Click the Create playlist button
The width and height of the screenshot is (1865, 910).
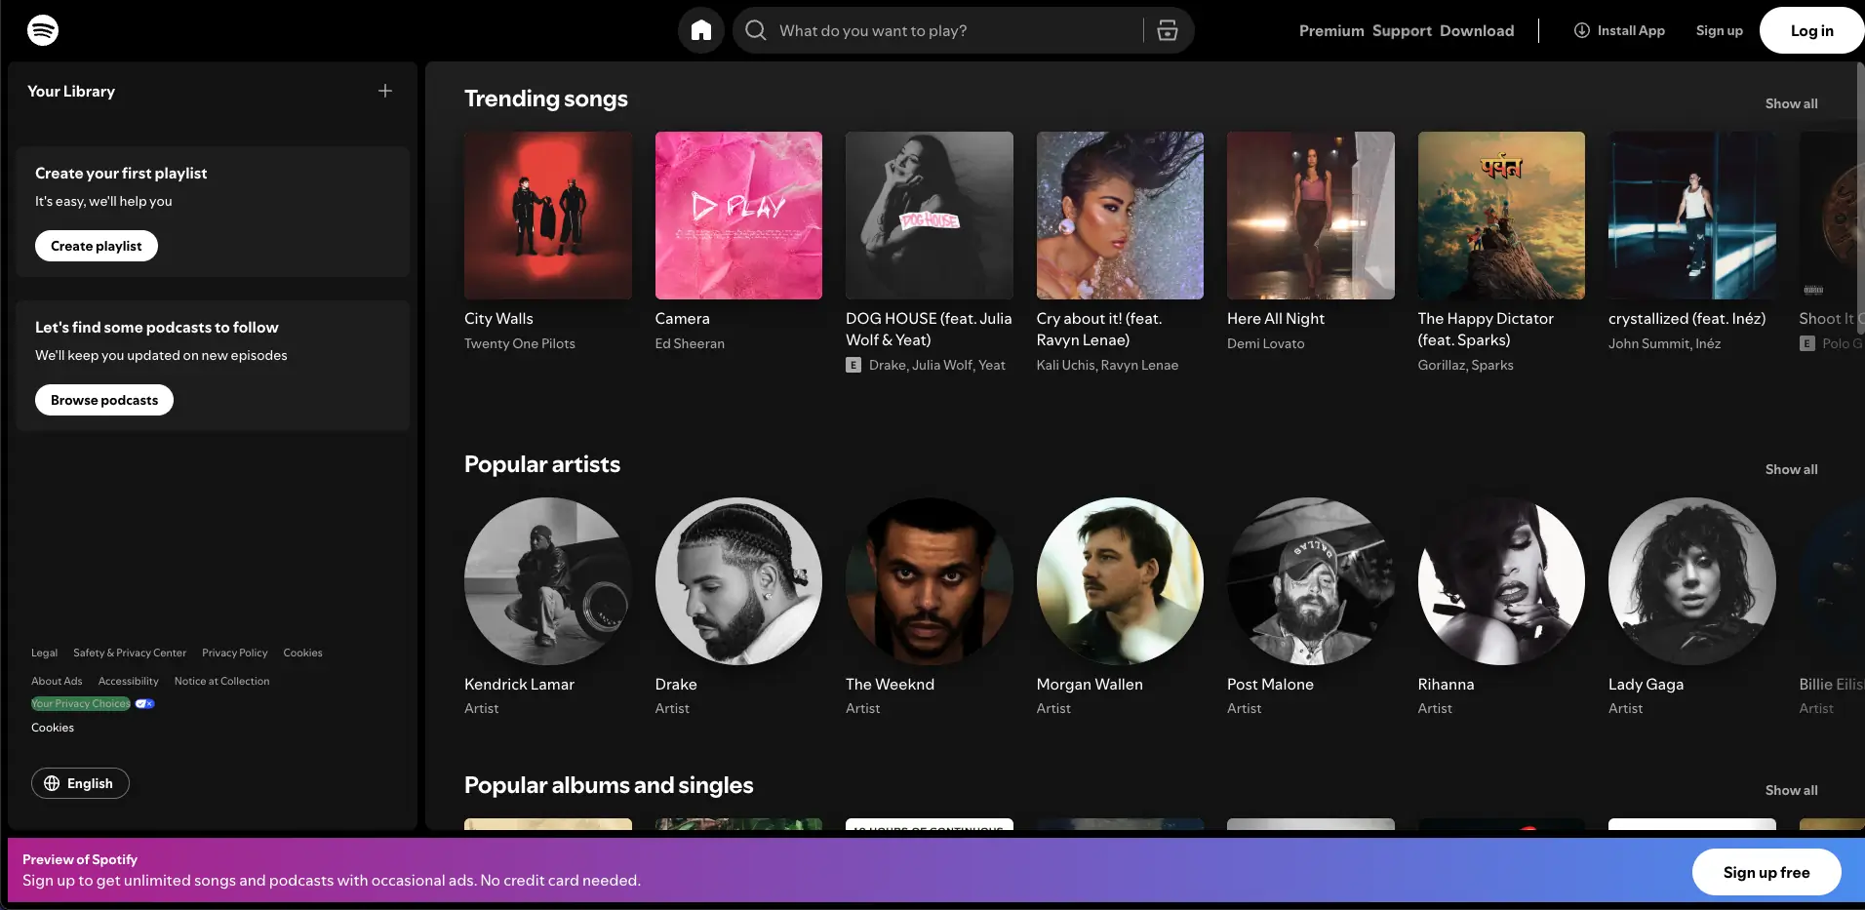tap(97, 246)
